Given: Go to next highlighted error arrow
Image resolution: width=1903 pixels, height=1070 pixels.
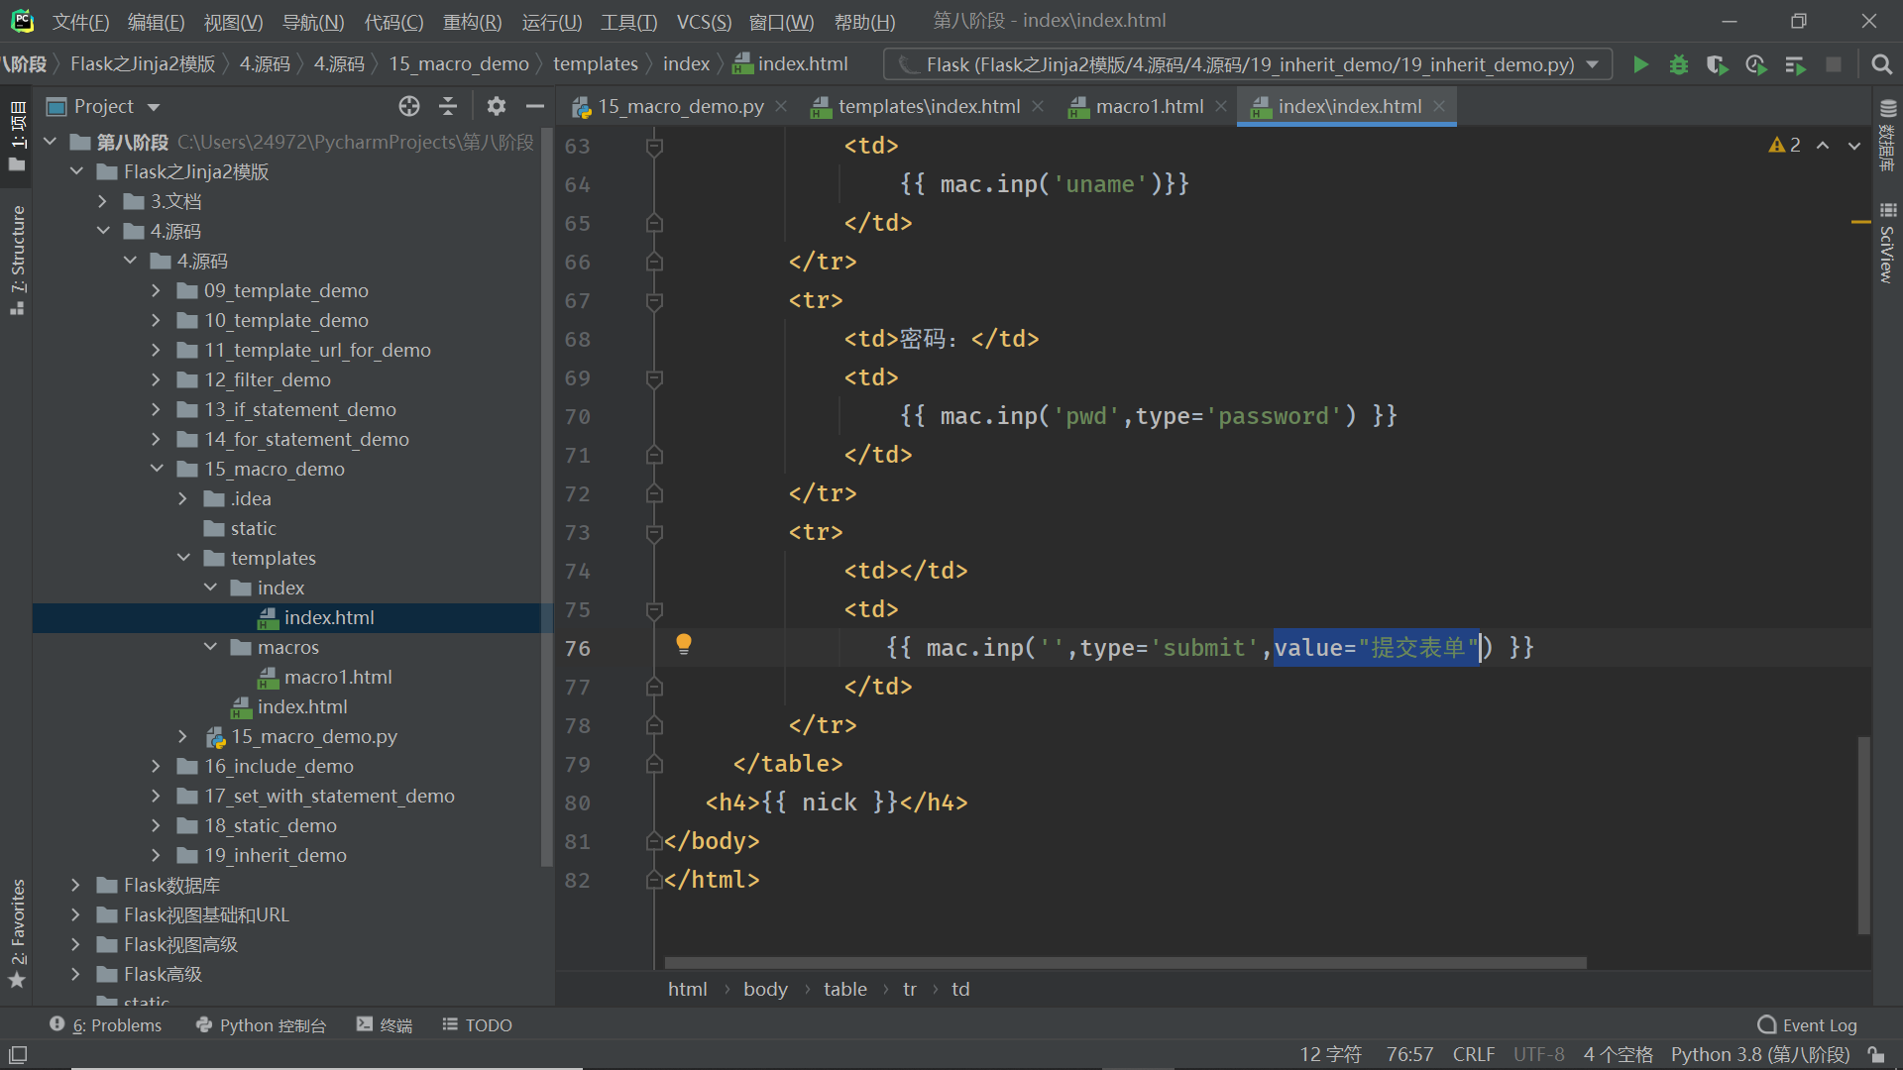Looking at the screenshot, I should pos(1854,145).
